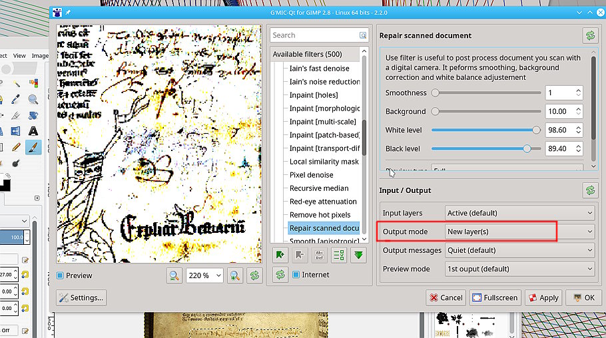
Task: Click the reset zoom refresh icon under preview
Action: pos(254,275)
